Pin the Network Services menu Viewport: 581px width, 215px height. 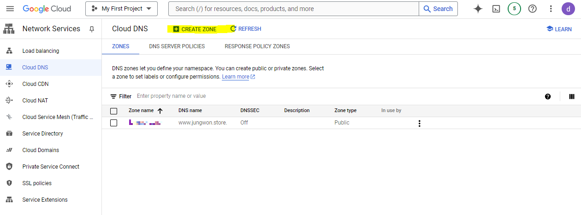pyautogui.click(x=92, y=29)
